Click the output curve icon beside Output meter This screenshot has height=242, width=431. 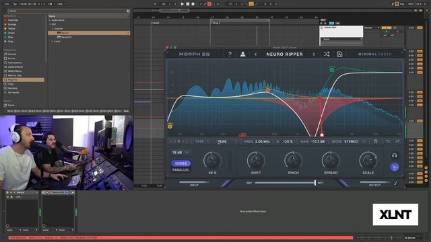click(x=396, y=184)
